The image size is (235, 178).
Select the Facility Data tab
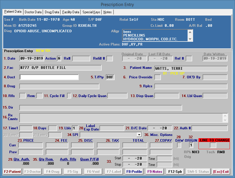coord(71,12)
